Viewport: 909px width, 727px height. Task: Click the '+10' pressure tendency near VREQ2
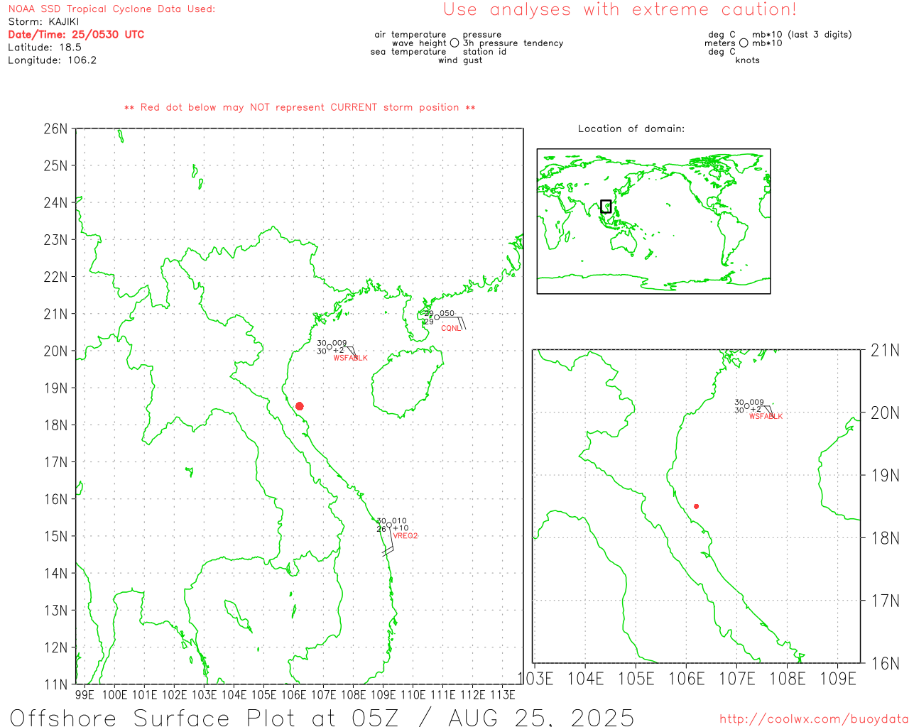pyautogui.click(x=401, y=528)
